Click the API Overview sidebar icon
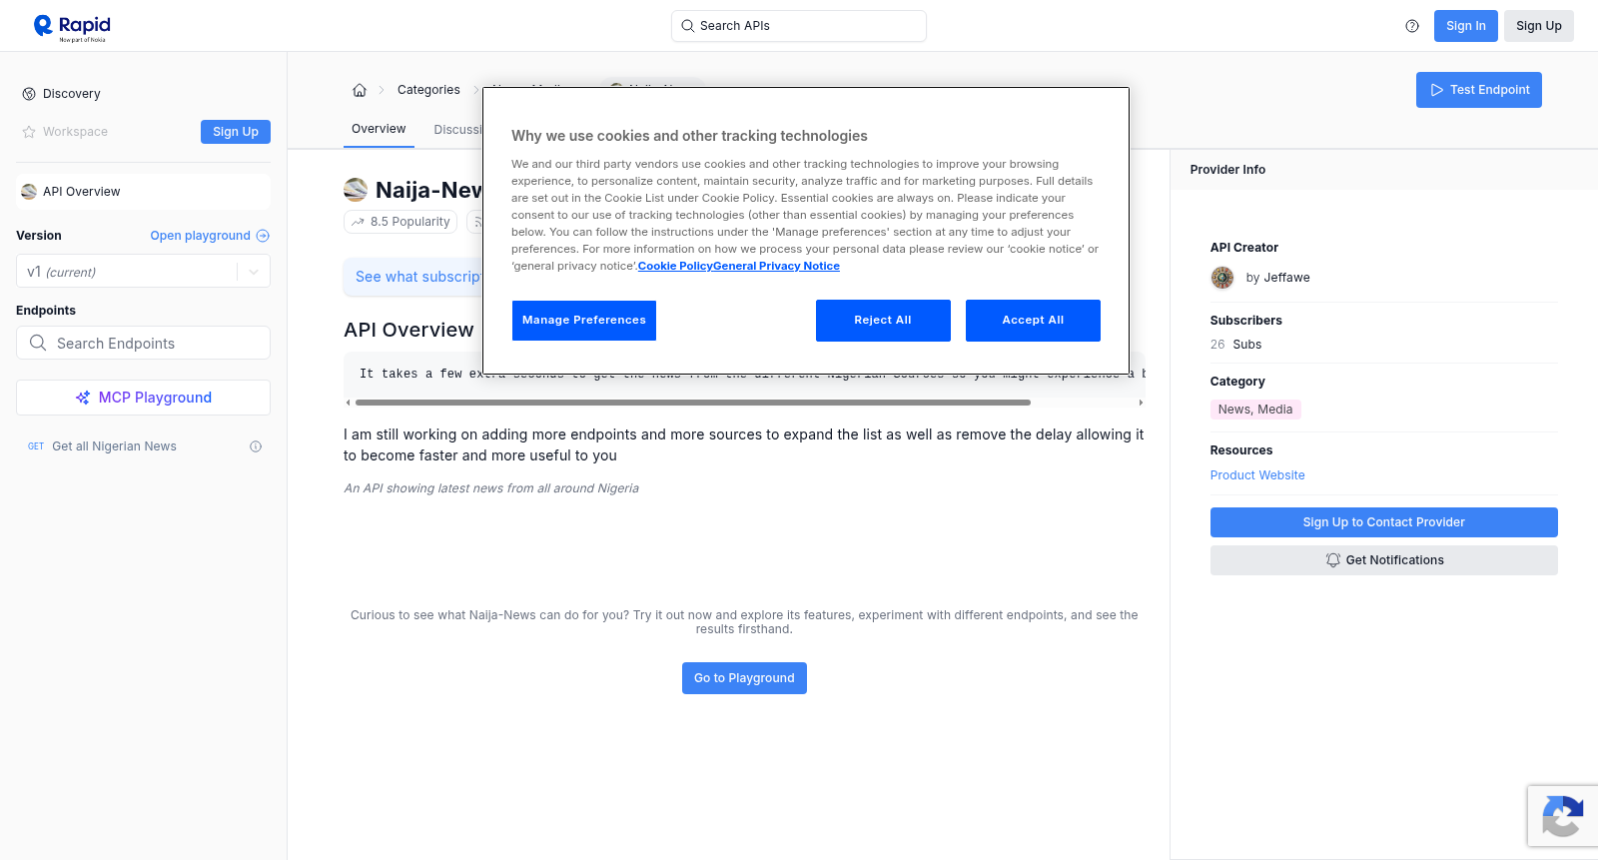 point(29,192)
